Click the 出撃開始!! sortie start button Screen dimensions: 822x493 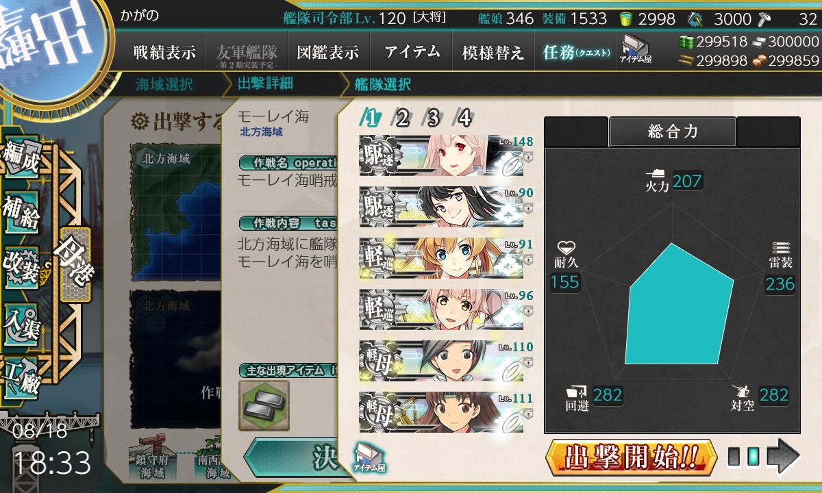(632, 457)
